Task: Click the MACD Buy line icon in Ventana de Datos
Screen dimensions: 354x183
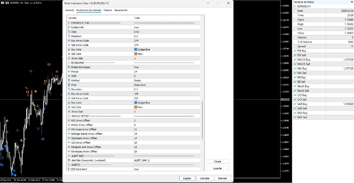Action: coord(295,60)
